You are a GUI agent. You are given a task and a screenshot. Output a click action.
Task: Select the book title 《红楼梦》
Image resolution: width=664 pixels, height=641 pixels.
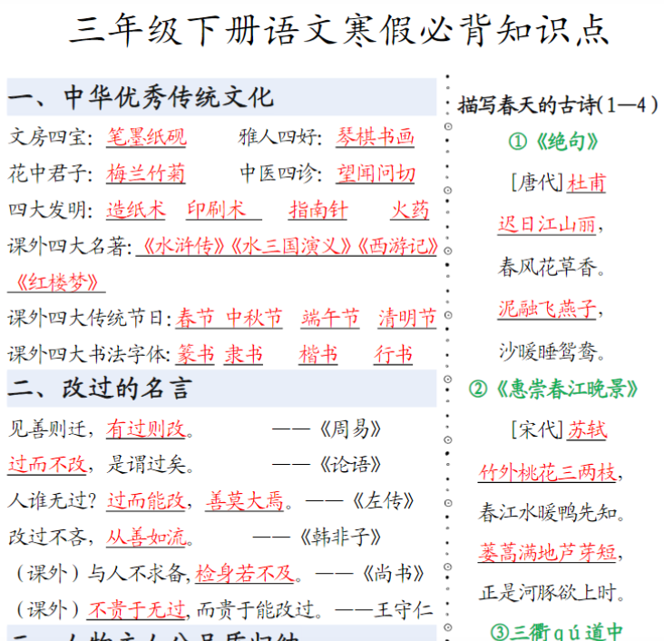click(57, 282)
